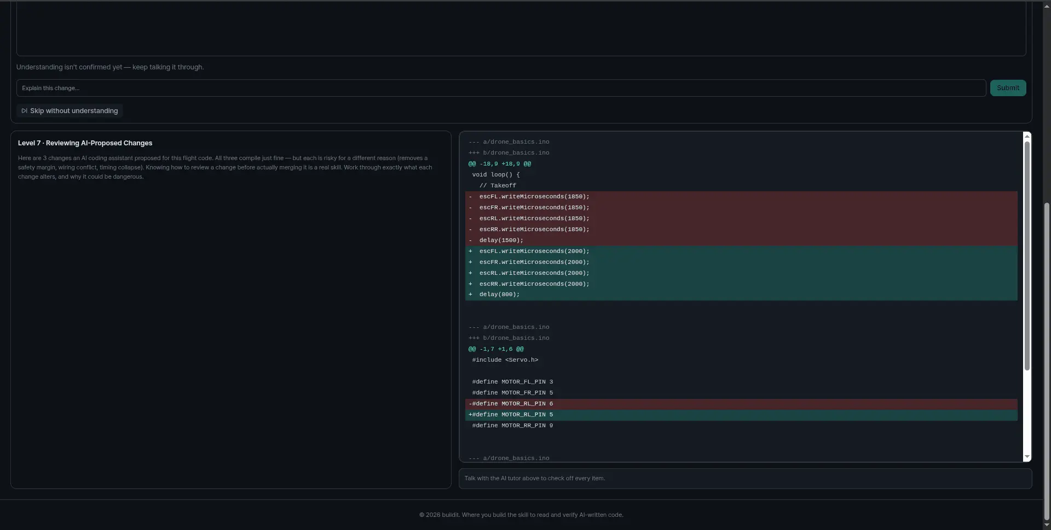The image size is (1051, 530).
Task: Click '#define MOTOR_FR_PIN 5' line
Action: click(512, 393)
